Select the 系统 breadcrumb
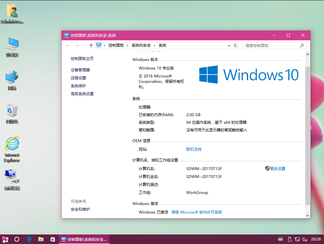Screen dimensions: 324x244 click(162, 45)
